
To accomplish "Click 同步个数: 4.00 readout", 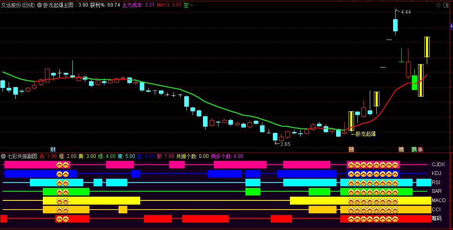I will tap(227, 156).
